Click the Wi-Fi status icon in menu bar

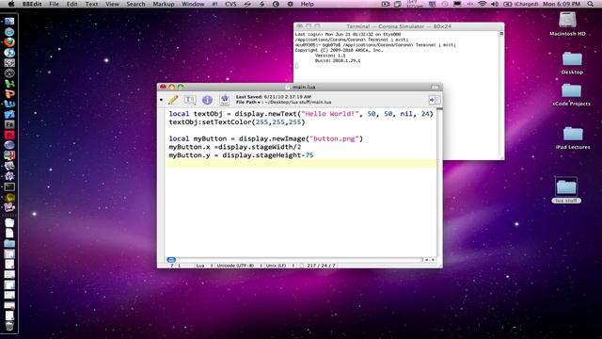[x=483, y=4]
